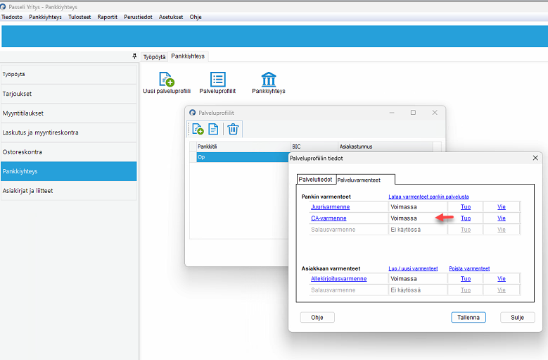Image resolution: width=548 pixels, height=360 pixels.
Task: Select Ostoreskontra in the sidebar
Action: click(x=68, y=152)
